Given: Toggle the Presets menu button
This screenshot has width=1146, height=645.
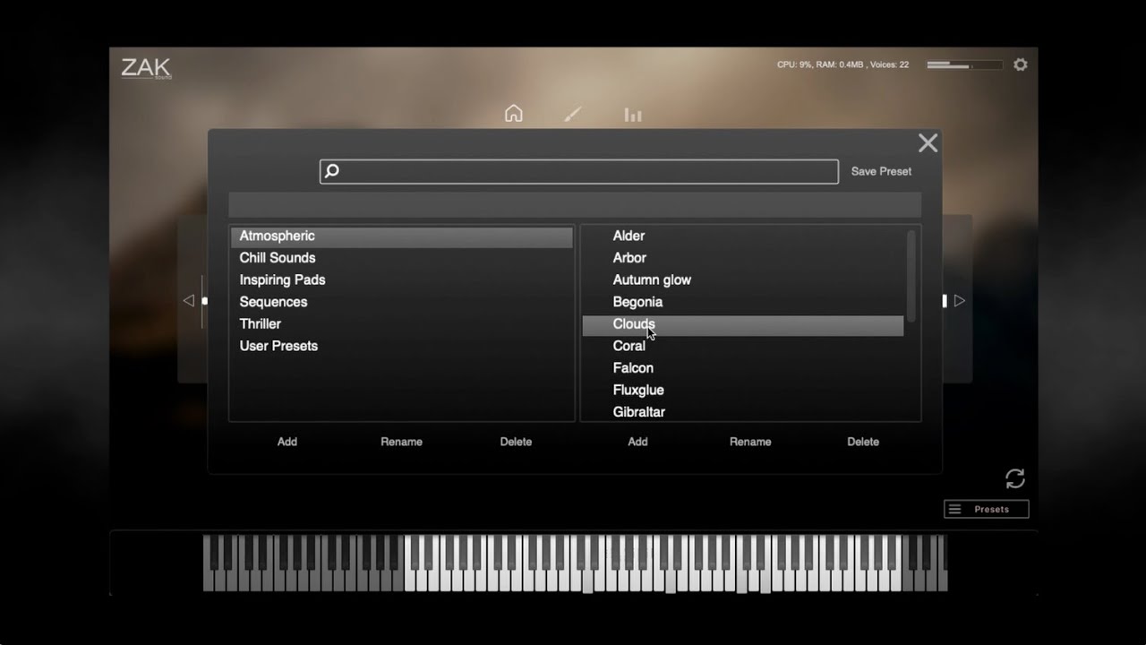Looking at the screenshot, I should click(x=986, y=509).
